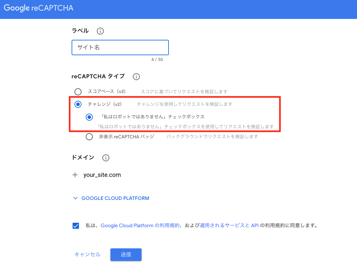
Task: Choose 私はロボットではありません checkbox option radio
Action: [89, 117]
